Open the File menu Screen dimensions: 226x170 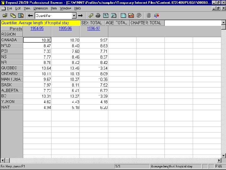[x=9, y=8]
